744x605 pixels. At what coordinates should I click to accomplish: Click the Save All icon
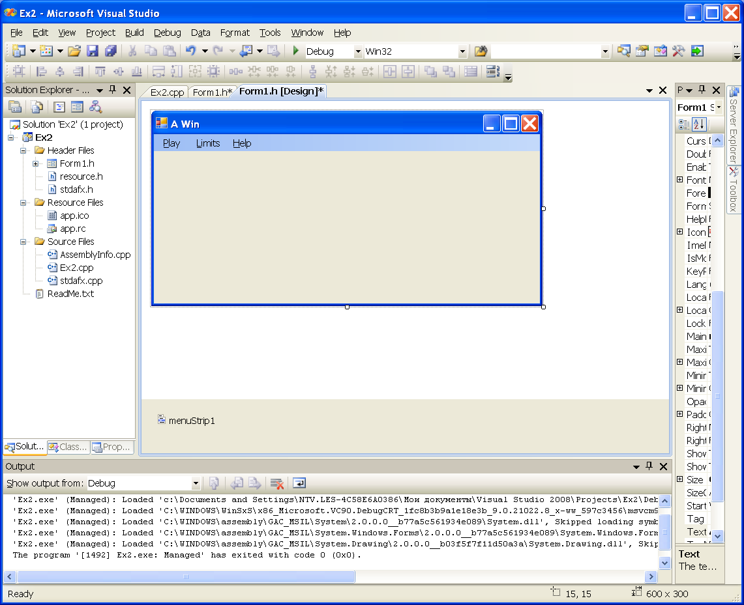pos(111,51)
